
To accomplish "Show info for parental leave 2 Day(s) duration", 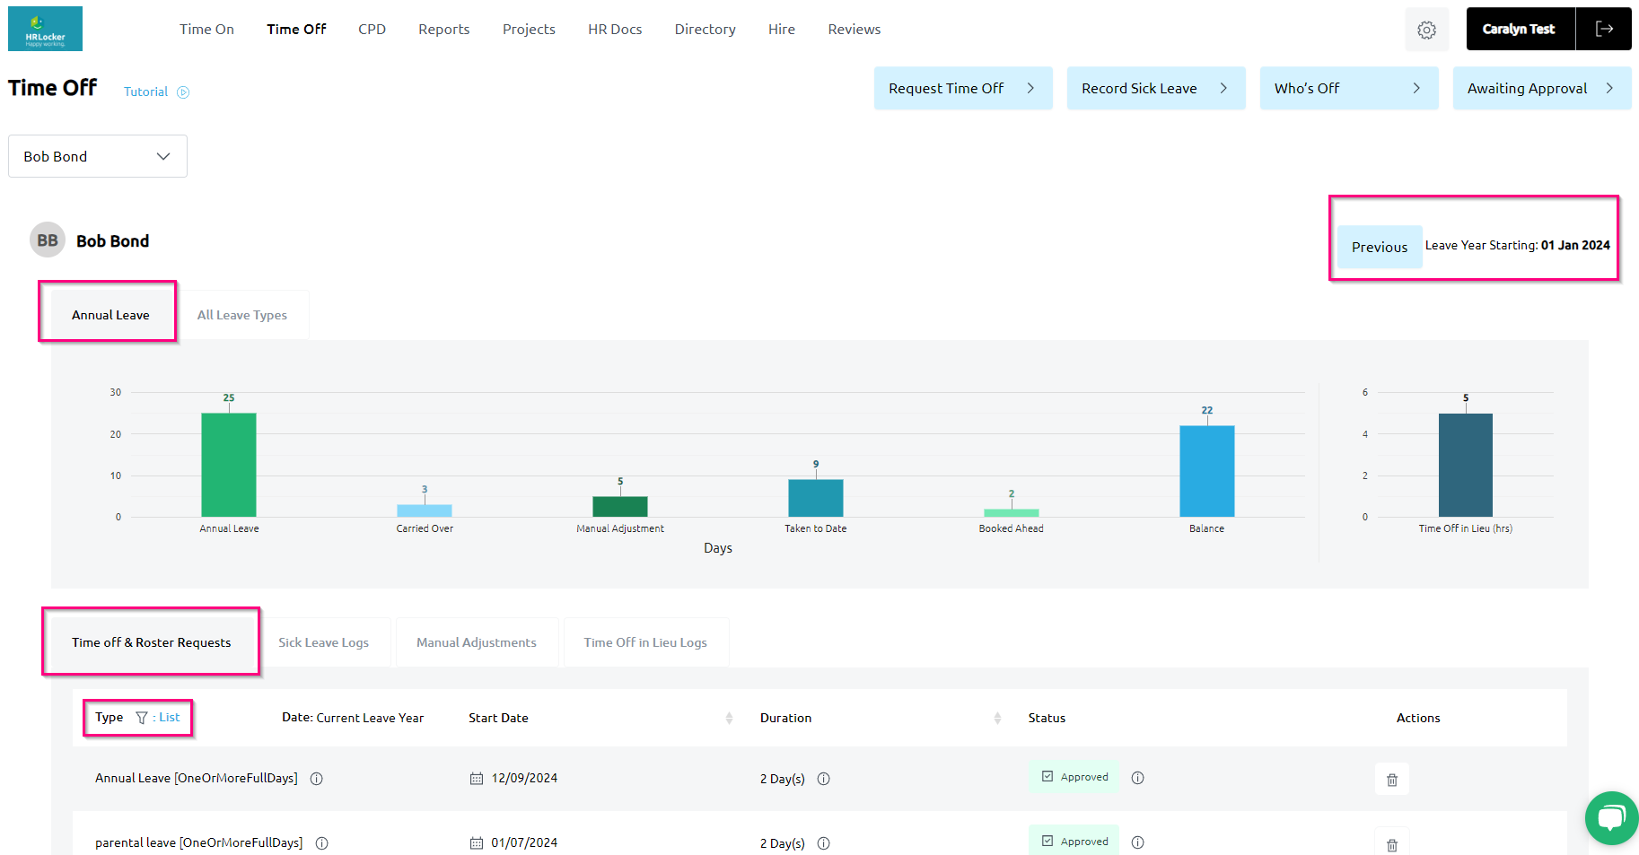I will (x=823, y=843).
